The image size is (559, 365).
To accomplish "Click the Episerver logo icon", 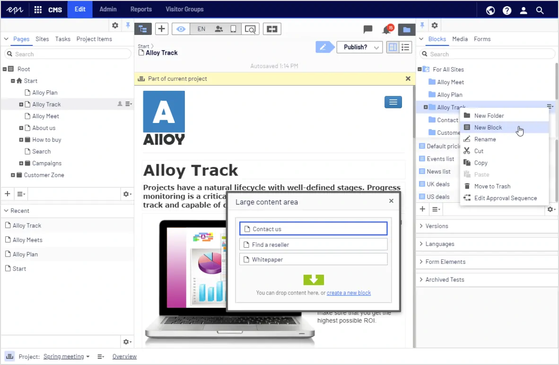I will point(15,9).
